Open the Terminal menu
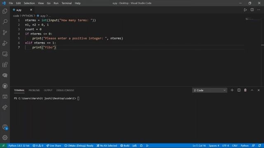 point(66,3)
